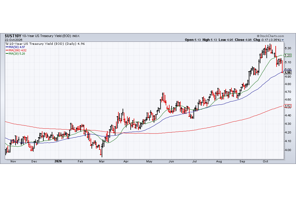Click the May label on the time axis
The width and height of the screenshot is (296, 197).
(149, 161)
